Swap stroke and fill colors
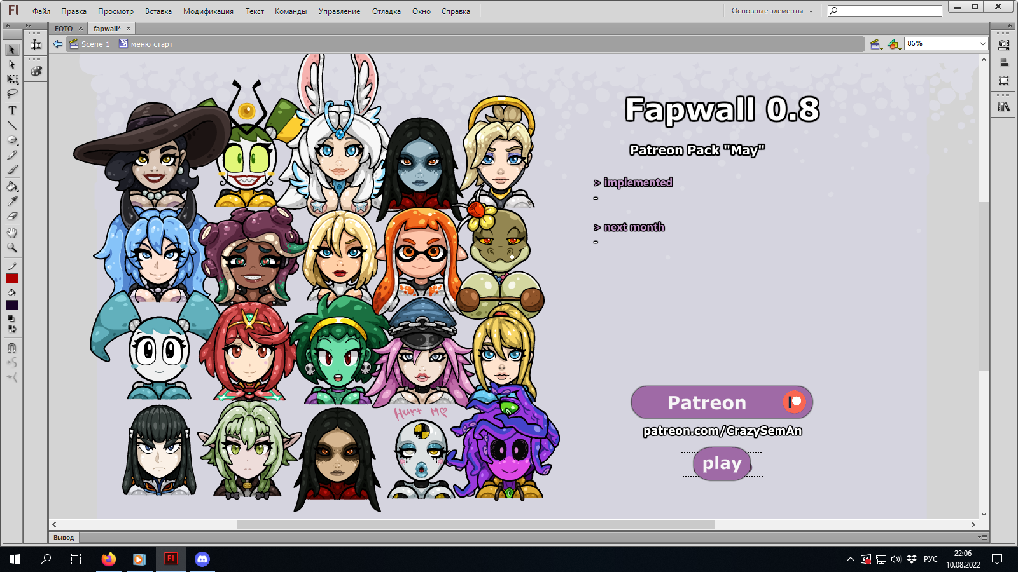Screen dimensions: 1018x572 pos(12,329)
